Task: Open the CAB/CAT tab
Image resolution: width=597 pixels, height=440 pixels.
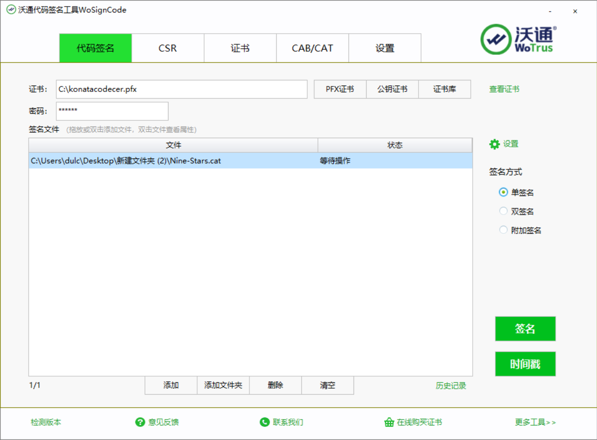Action: coord(313,48)
